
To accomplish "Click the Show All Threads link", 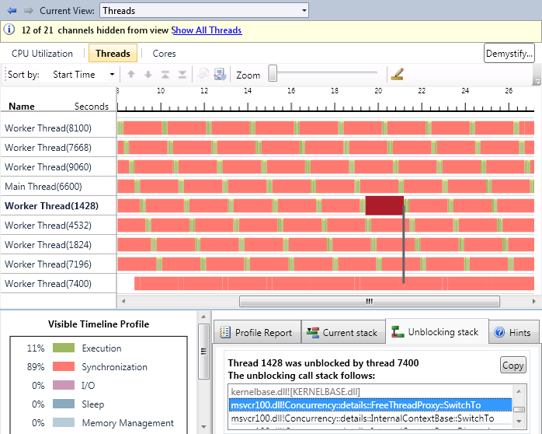I will 207,30.
